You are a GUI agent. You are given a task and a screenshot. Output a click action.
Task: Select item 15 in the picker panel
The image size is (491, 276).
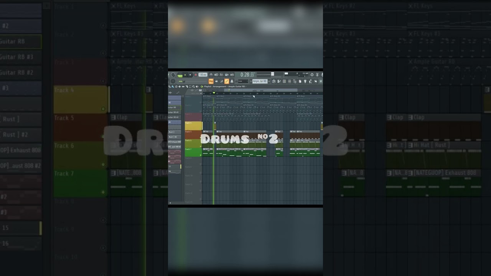pos(174,166)
